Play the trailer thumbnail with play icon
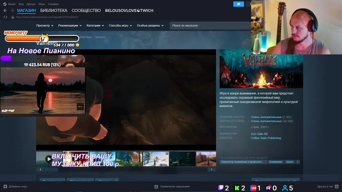 [49, 159]
